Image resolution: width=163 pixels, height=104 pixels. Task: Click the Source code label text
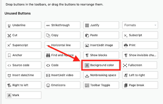click(21, 65)
